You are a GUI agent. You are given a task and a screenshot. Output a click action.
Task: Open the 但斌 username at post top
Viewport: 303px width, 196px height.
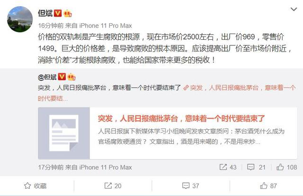pyautogui.click(x=45, y=13)
